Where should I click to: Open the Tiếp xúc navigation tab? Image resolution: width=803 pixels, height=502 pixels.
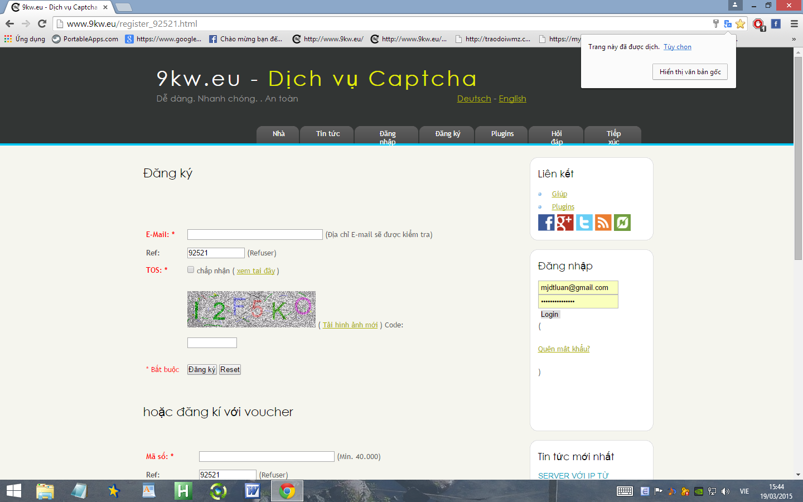[x=613, y=135]
